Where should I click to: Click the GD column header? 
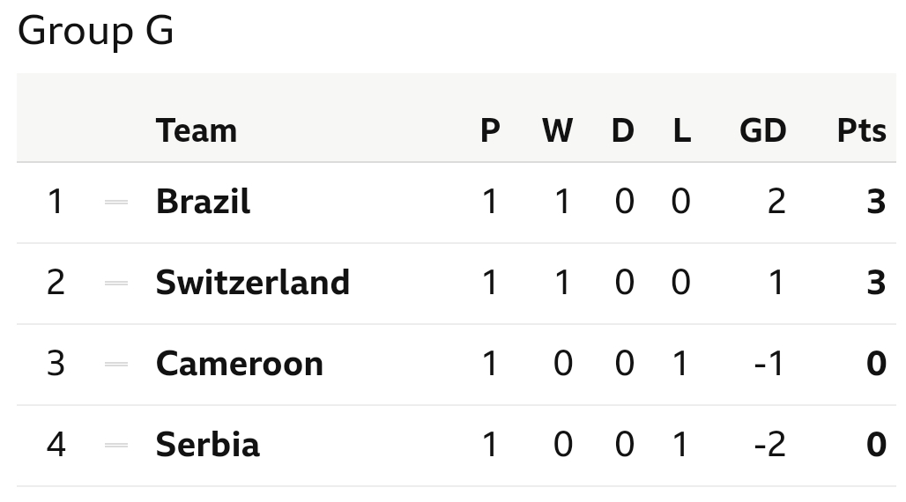[762, 130]
